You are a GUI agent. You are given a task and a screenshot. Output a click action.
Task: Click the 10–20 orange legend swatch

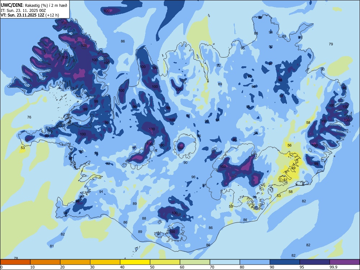coord(45,262)
